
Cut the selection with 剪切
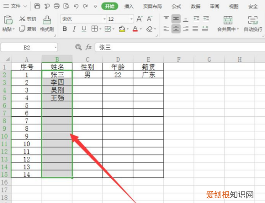click(28, 19)
